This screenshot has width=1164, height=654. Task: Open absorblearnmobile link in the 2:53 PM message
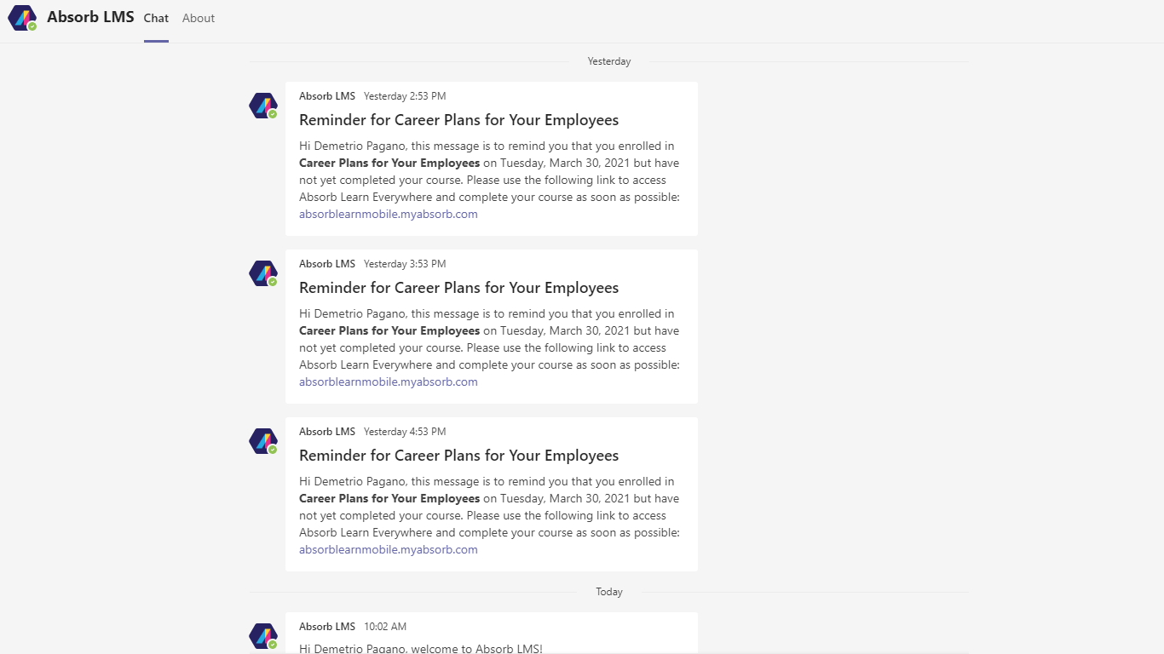tap(389, 214)
